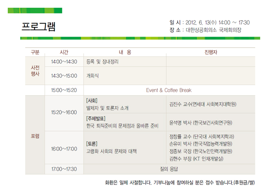Click the 내용 column header
Viewport: 273px width, 194px height.
pos(125,52)
